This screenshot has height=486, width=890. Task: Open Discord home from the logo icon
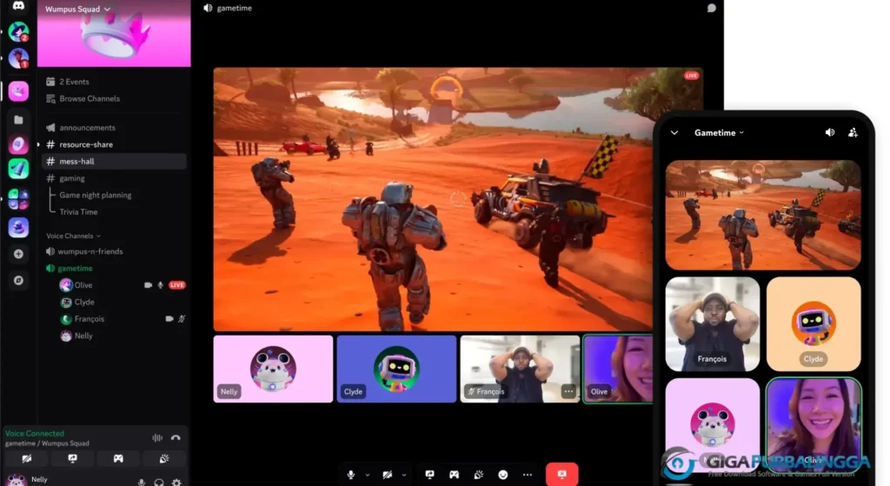coord(18,6)
